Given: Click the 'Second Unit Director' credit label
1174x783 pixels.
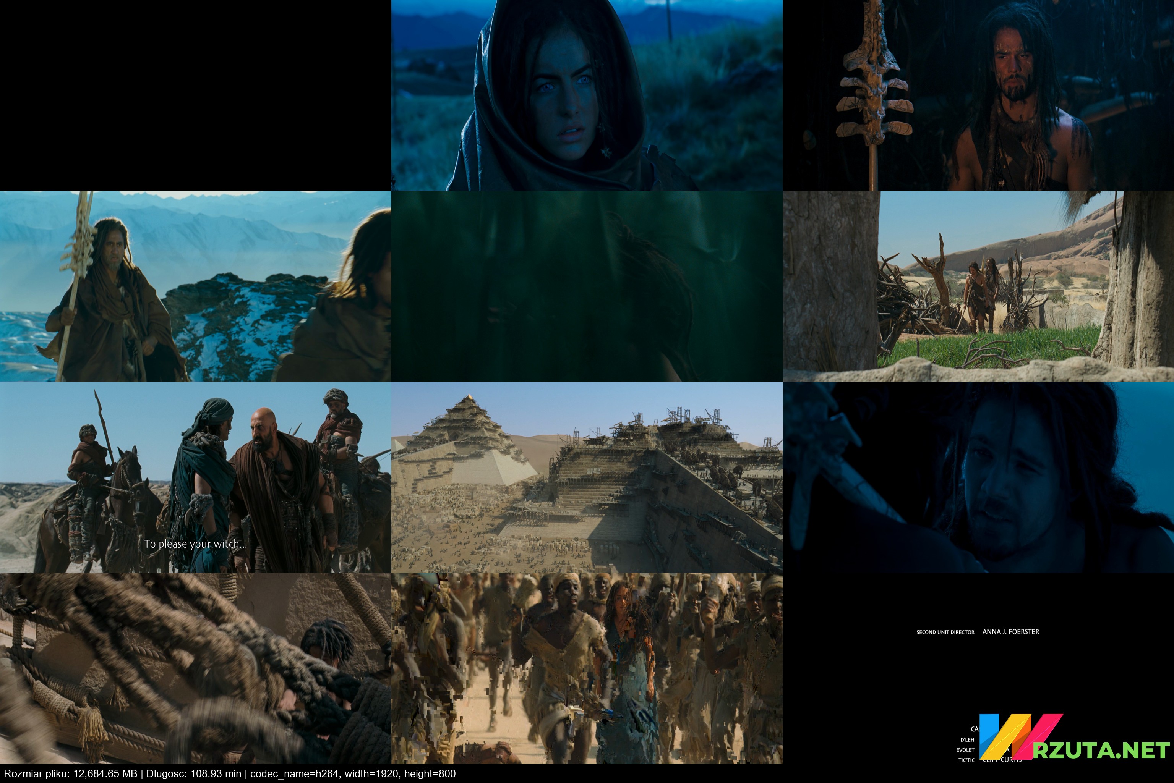Looking at the screenshot, I should 945,632.
